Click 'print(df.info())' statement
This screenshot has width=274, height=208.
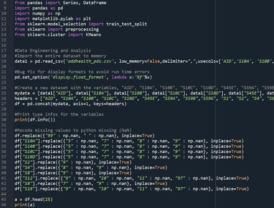35,119
